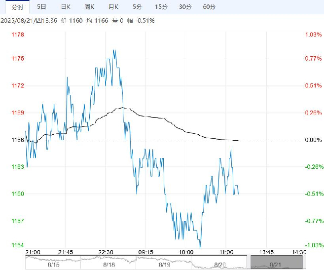Click the left handle of the range slider
Screen dimensions: 324x270
[x=249, y=262]
